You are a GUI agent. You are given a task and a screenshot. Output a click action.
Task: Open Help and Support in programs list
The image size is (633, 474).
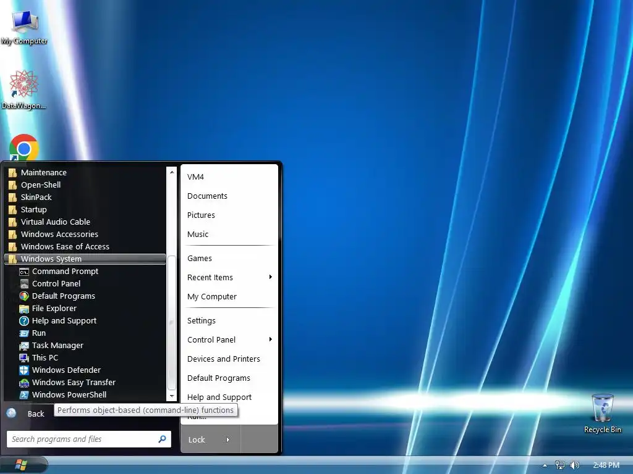click(85, 321)
